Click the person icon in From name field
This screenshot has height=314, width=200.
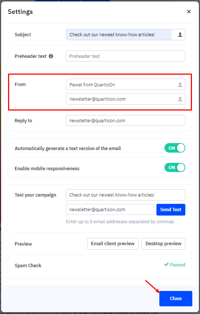(180, 85)
